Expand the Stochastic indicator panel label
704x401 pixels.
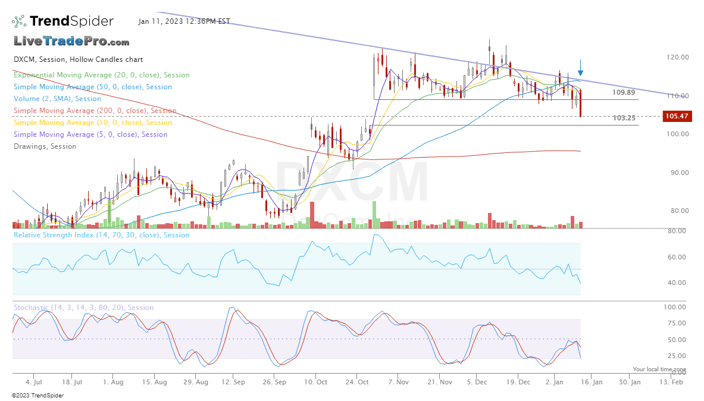tap(83, 308)
